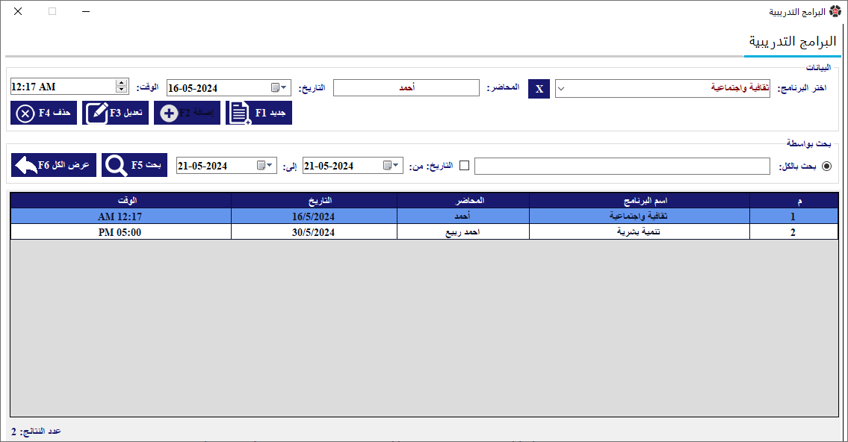Screen dimensions: 848x442
Task: Select the تنمية بشرية row in the table
Action: (639, 232)
